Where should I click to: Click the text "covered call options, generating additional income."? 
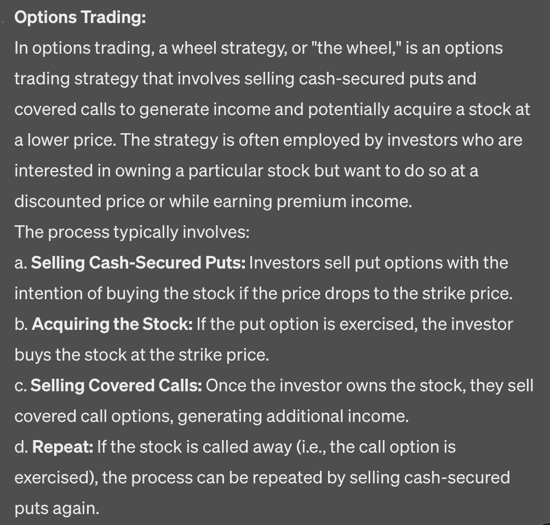(211, 416)
